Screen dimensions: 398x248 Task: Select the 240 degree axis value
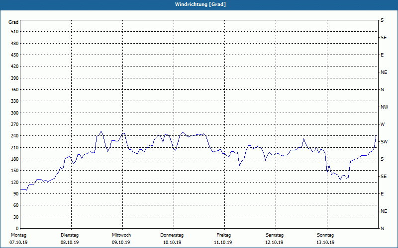pos(15,136)
